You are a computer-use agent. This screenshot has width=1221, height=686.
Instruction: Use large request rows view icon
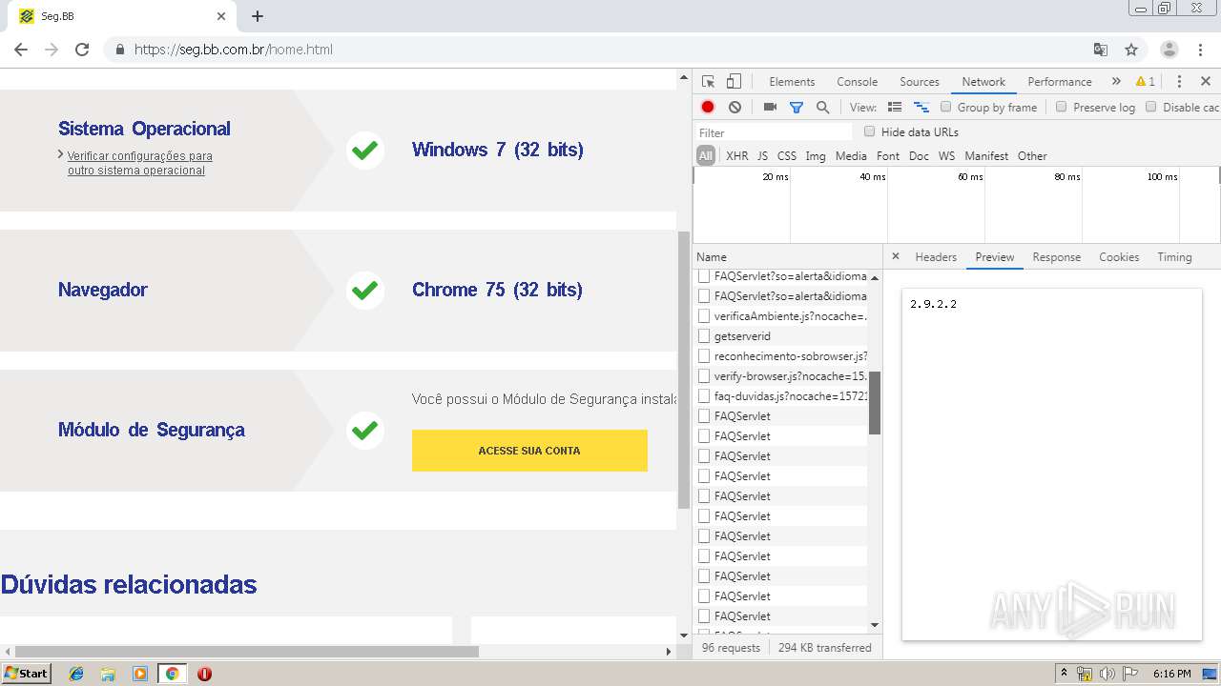(x=895, y=108)
